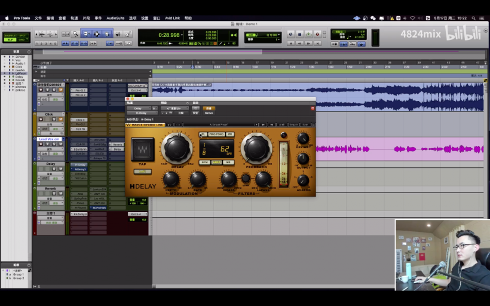Mute the Click track
This screenshot has width=490, height=306.
[x=60, y=120]
